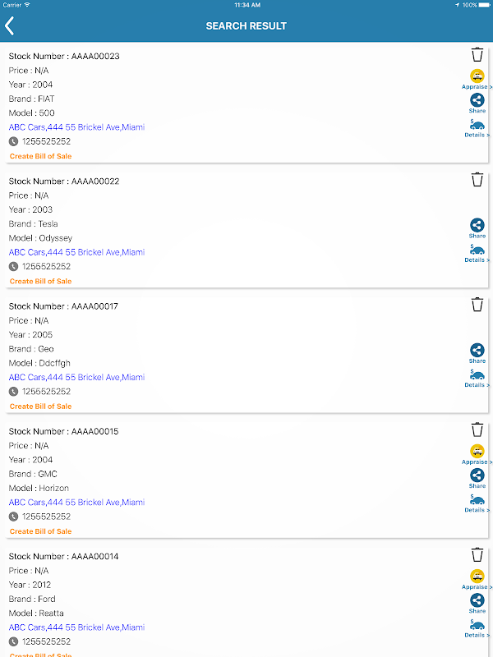Share the Tesla Odyssey listing
The height and width of the screenshot is (657, 493).
477,227
